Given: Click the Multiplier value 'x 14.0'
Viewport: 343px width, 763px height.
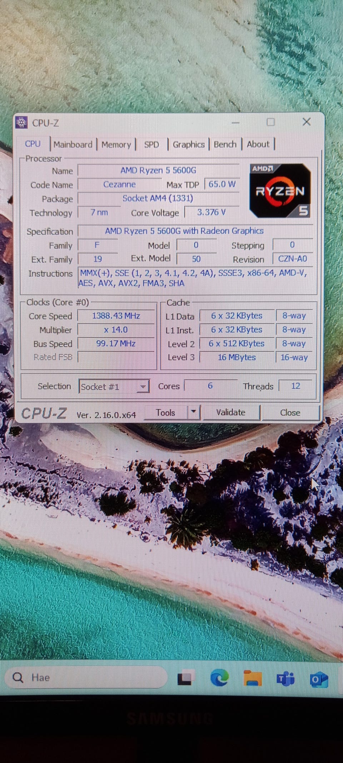Looking at the screenshot, I should (x=116, y=330).
